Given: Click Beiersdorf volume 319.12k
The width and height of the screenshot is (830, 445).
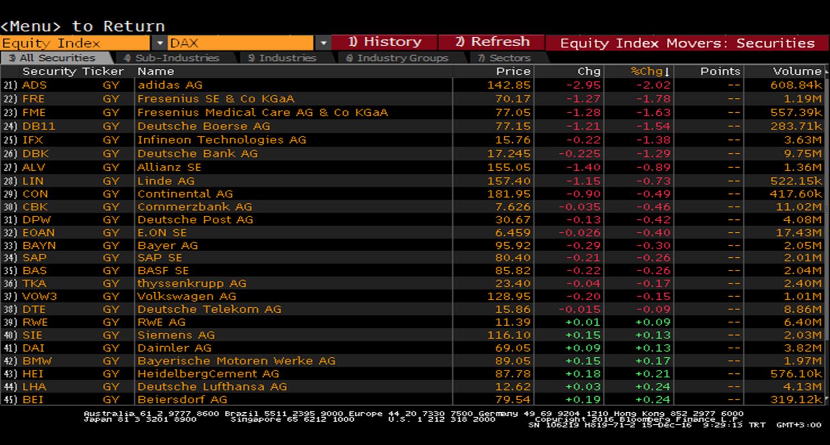Looking at the screenshot, I should point(796,399).
